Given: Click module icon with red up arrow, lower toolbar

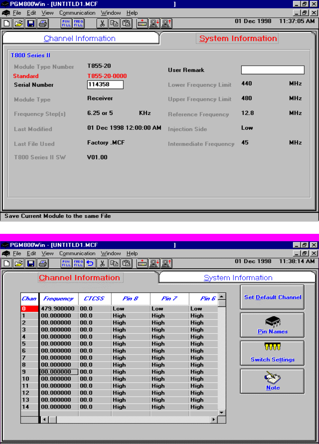Looking at the screenshot, I should click(x=142, y=263).
